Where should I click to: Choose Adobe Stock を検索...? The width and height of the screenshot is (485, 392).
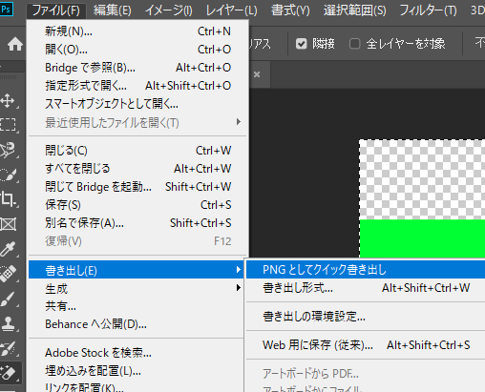coord(137,353)
